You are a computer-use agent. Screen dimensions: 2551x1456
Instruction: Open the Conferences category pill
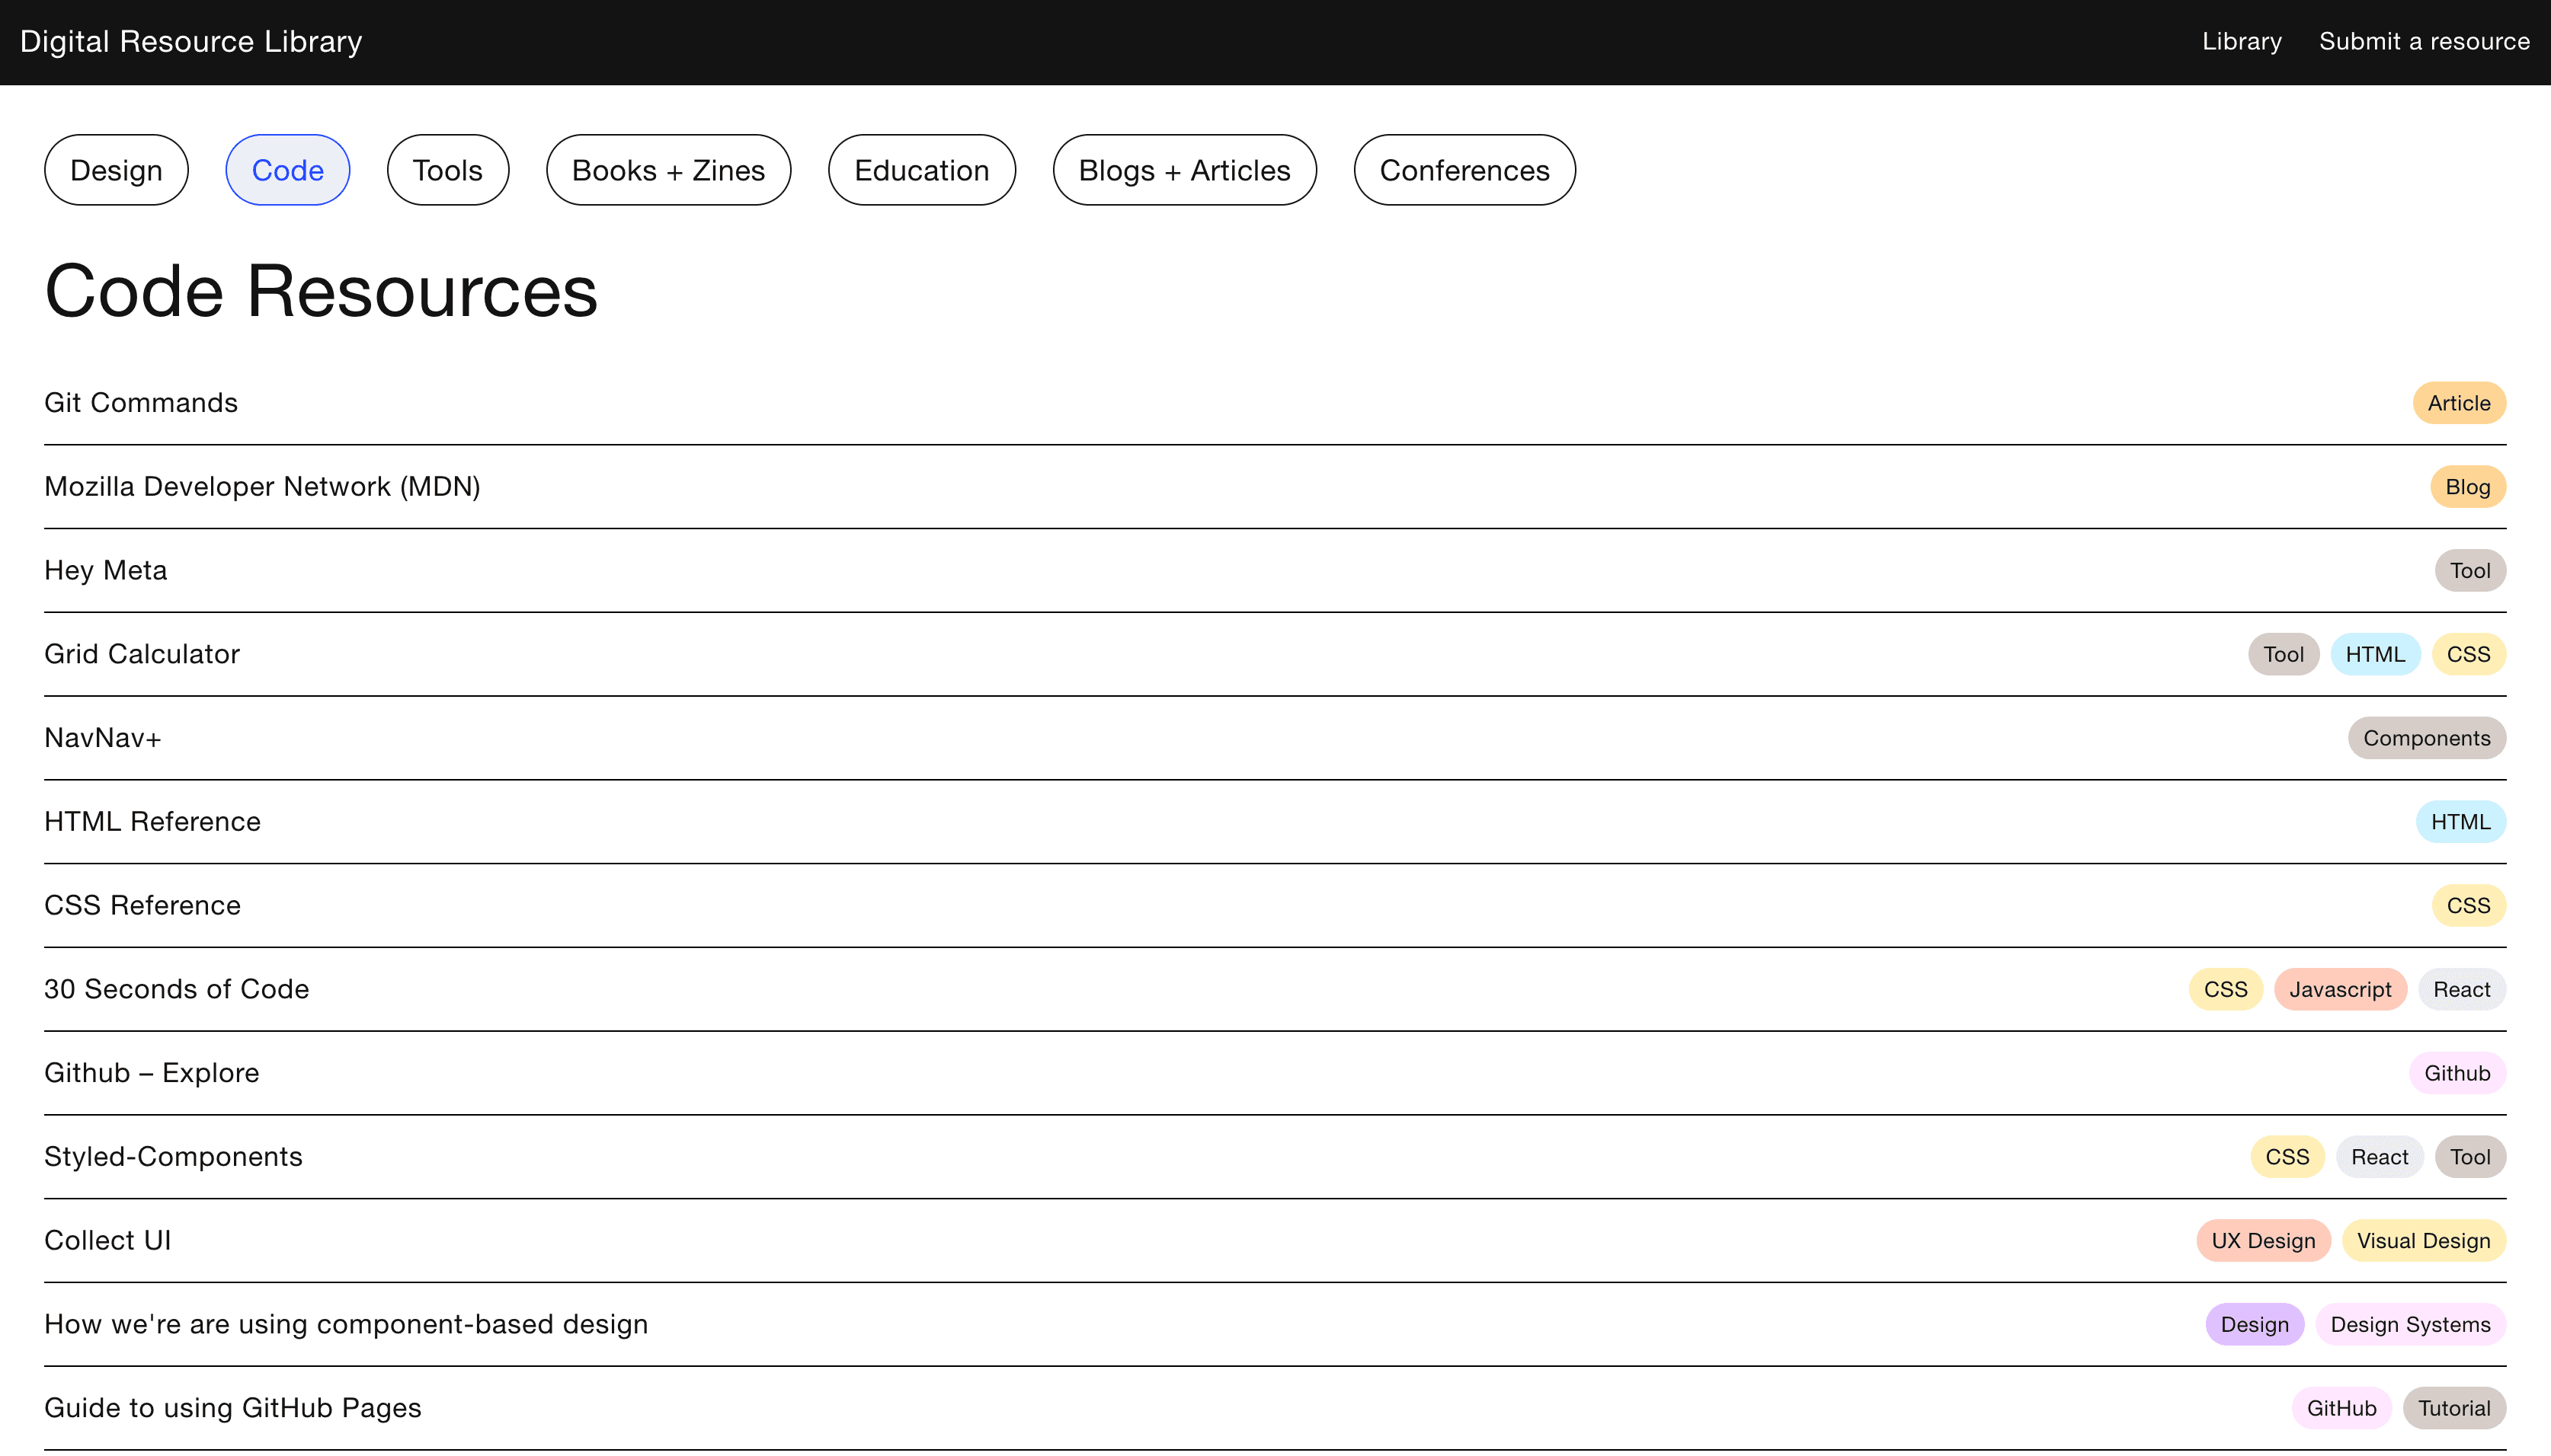[1464, 170]
